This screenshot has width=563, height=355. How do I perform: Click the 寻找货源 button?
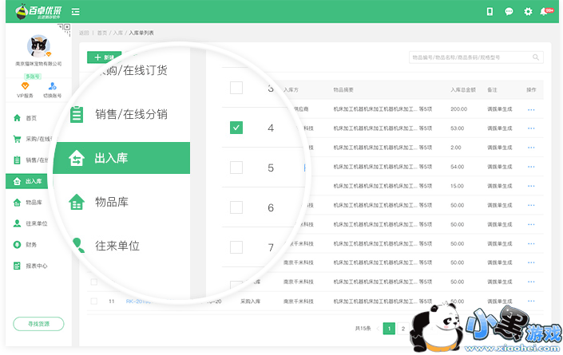tap(38, 324)
